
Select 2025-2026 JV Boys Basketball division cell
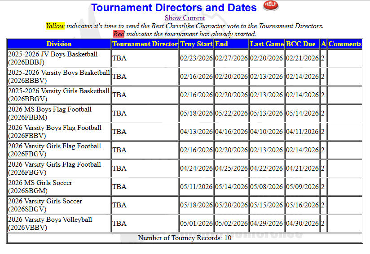[x=59, y=58]
